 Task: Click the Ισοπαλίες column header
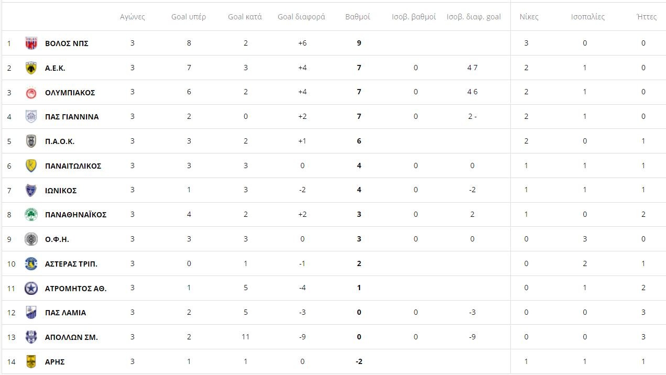point(588,17)
